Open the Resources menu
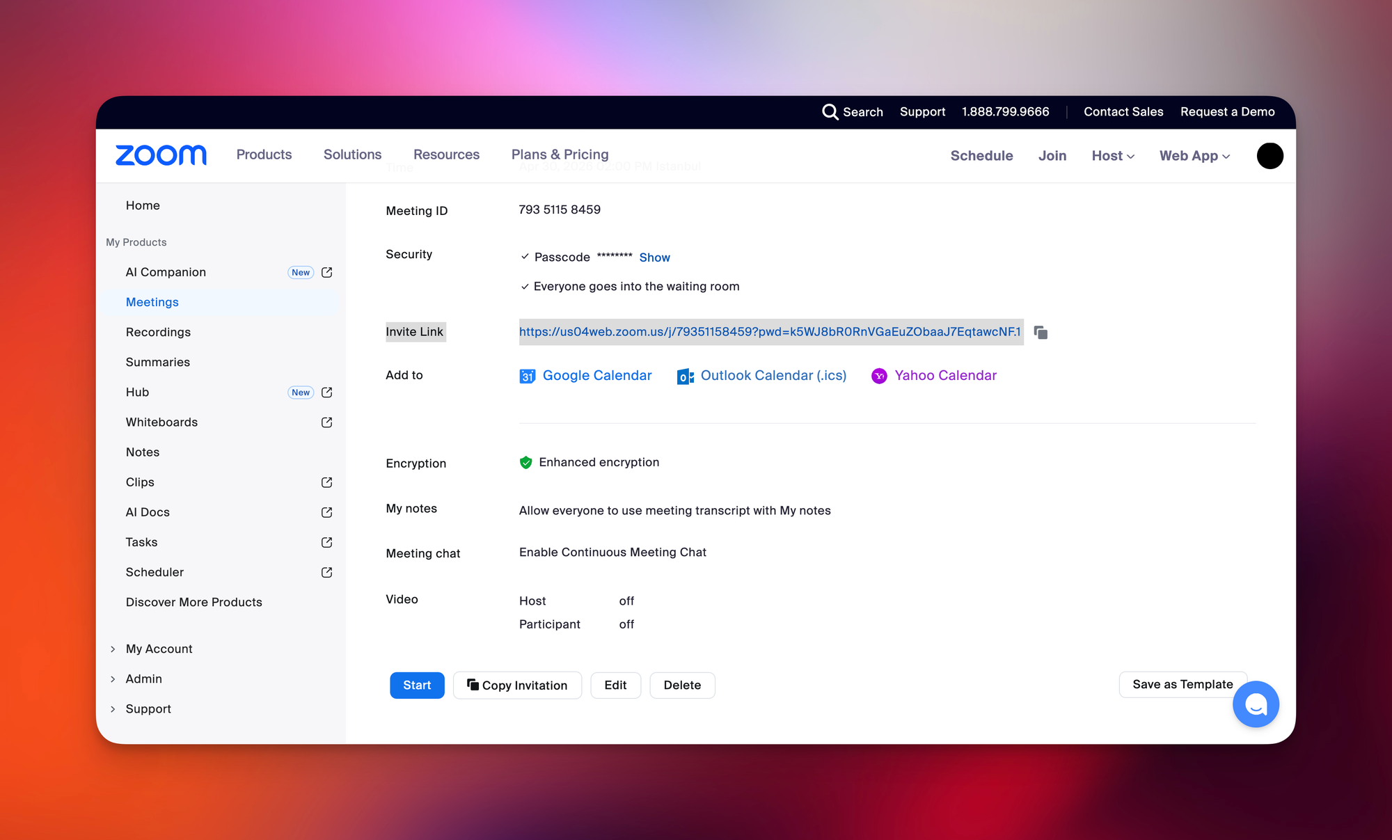 coord(446,154)
